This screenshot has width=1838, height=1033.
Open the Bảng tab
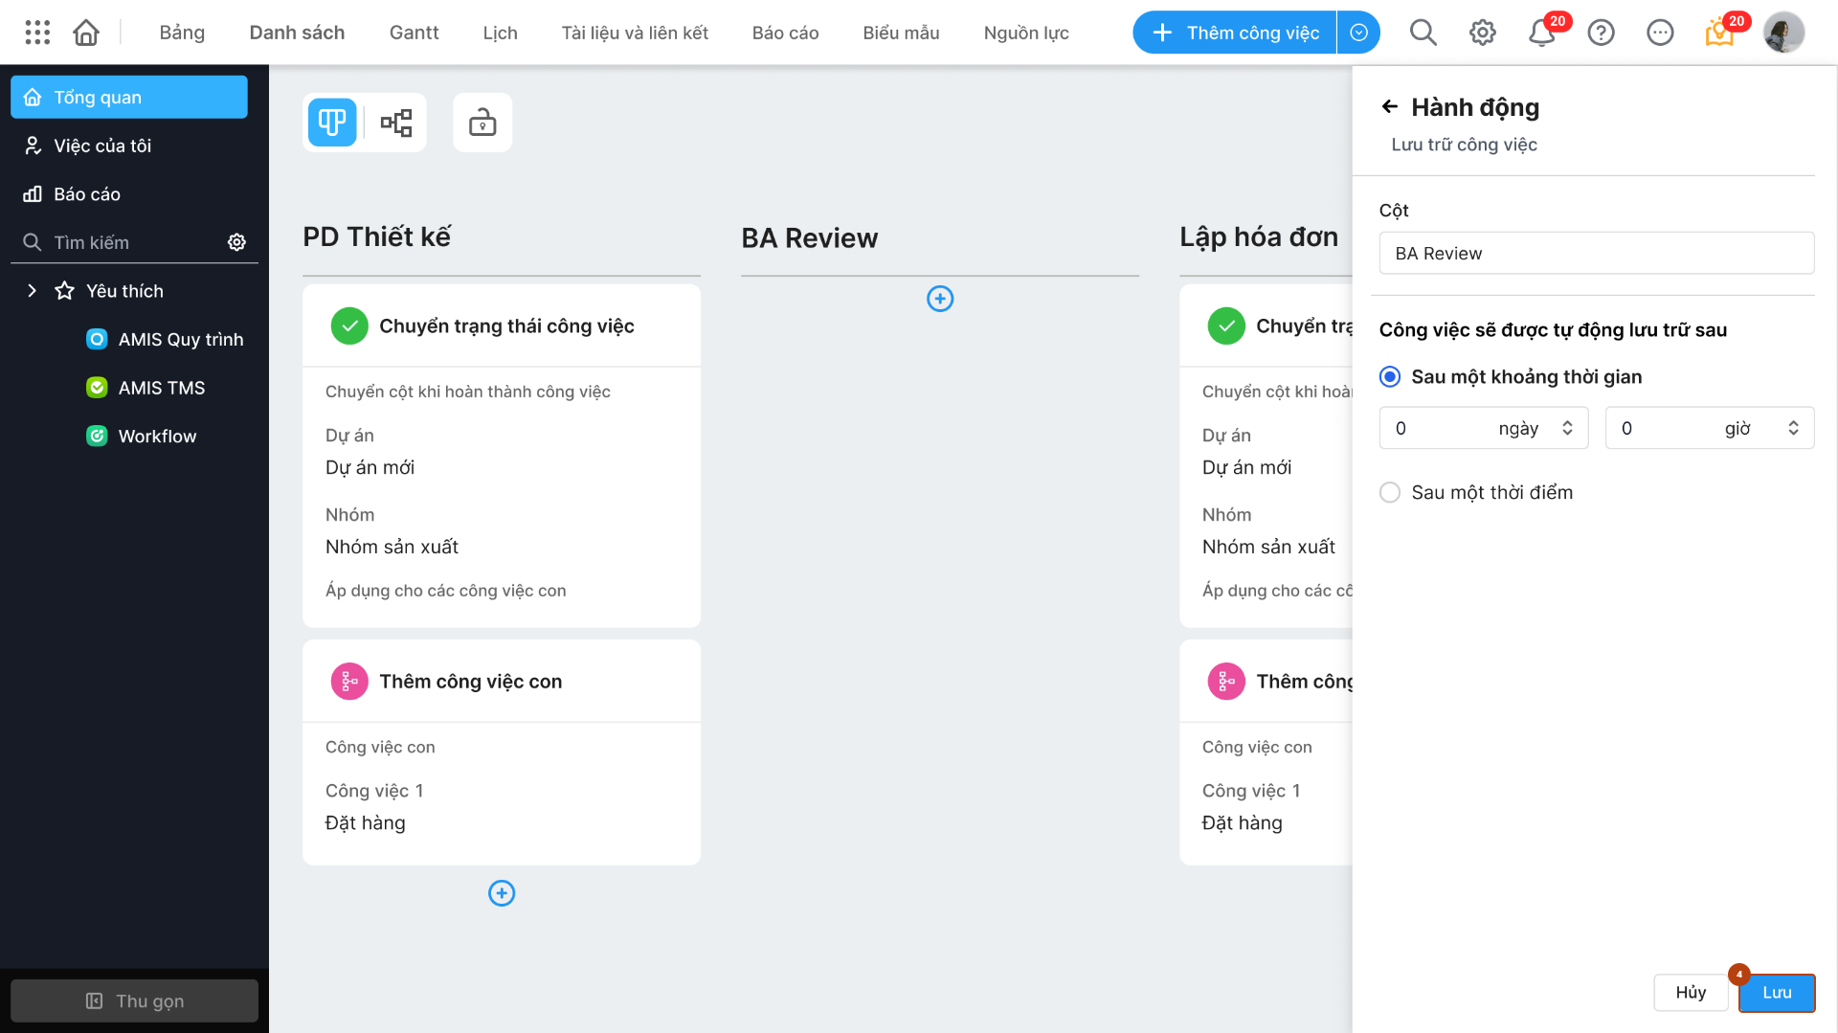tap(182, 33)
